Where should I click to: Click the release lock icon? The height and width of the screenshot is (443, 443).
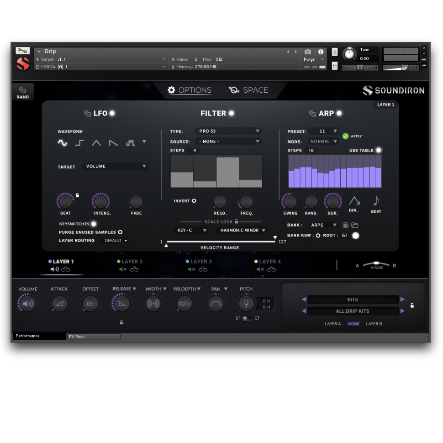point(121,322)
